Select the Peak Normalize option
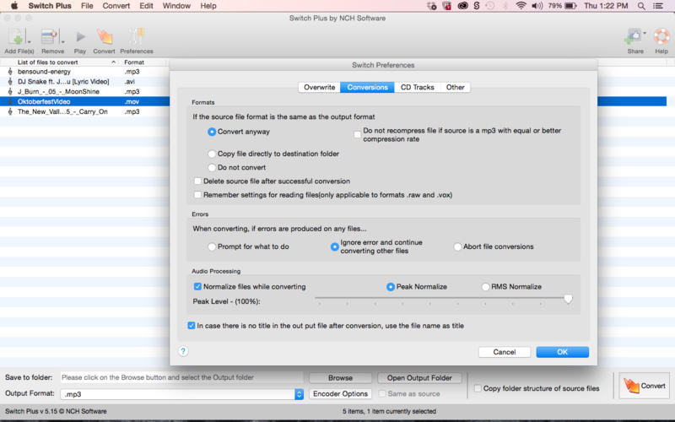The image size is (675, 422). (x=390, y=287)
